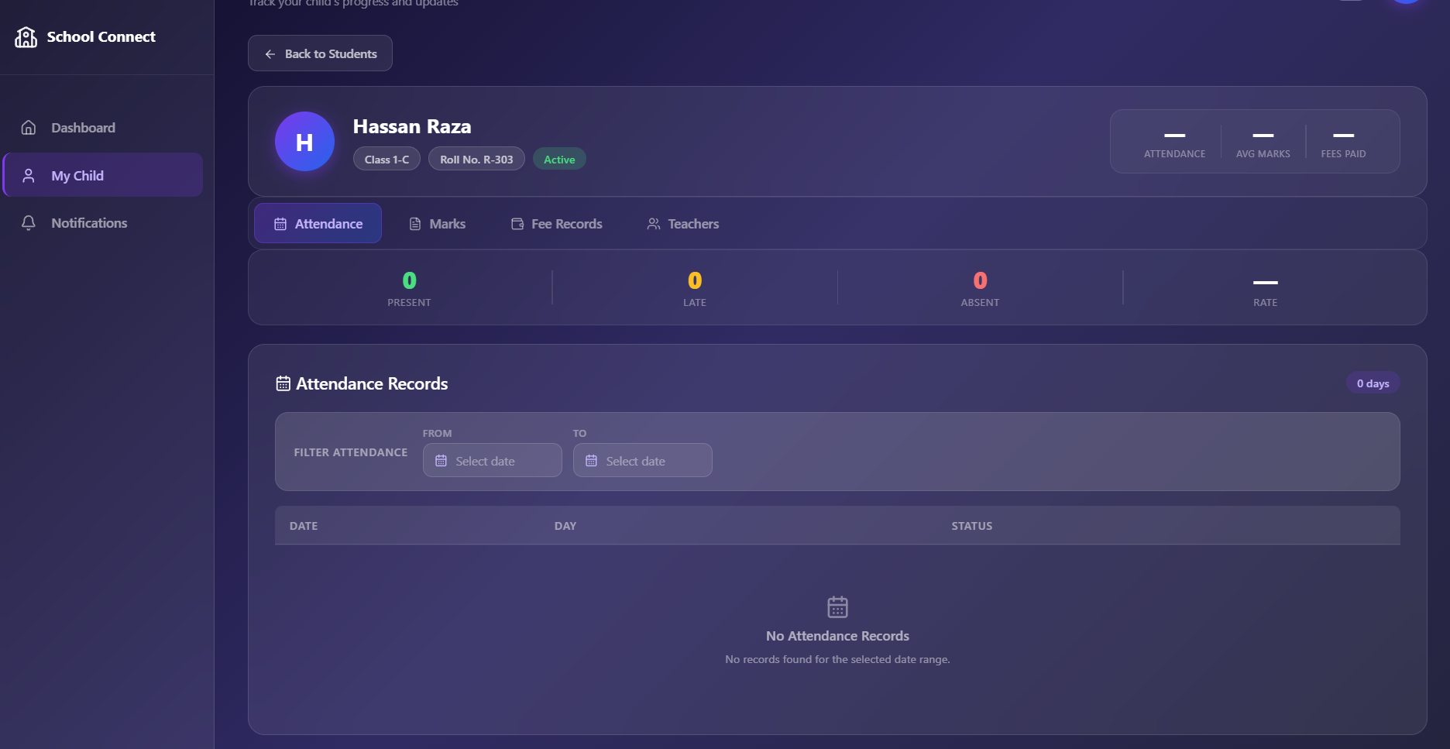Switch to the Marks tab
Image resolution: width=1450 pixels, height=749 pixels.
pos(437,224)
